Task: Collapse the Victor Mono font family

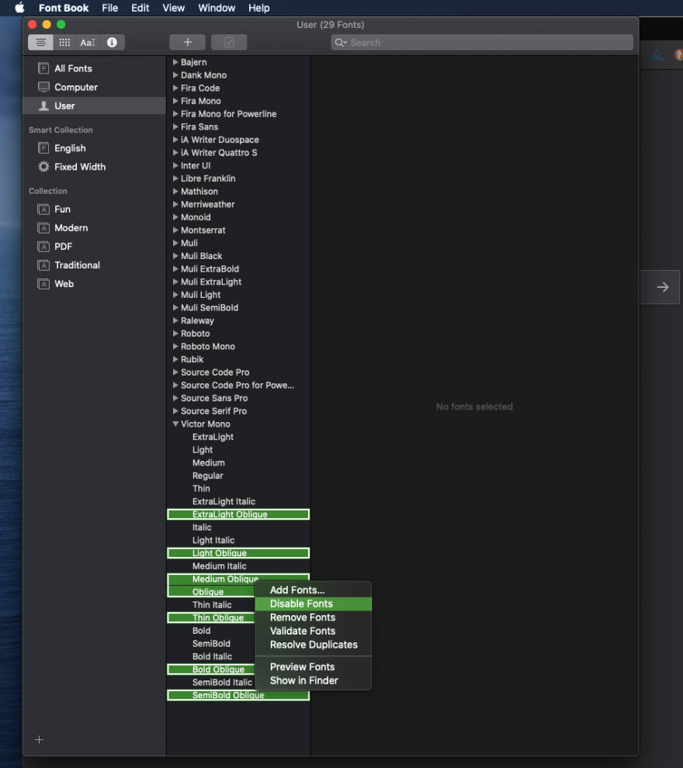Action: point(175,424)
